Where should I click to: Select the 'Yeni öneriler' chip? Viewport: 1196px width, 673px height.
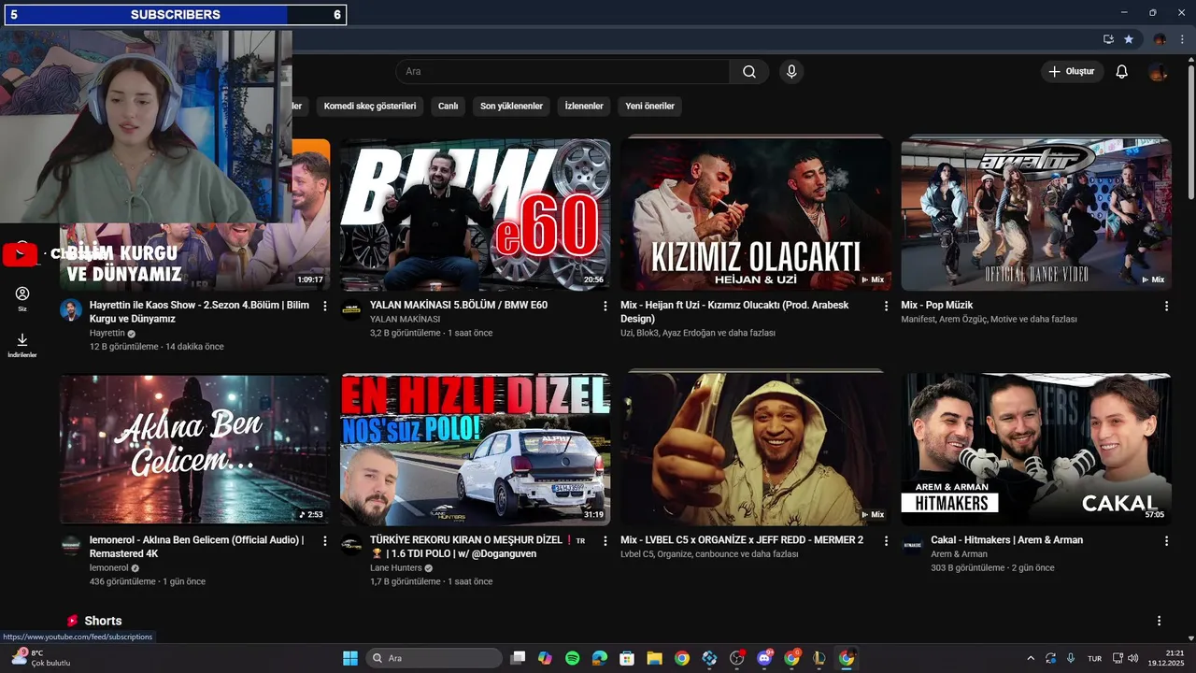[x=650, y=107]
